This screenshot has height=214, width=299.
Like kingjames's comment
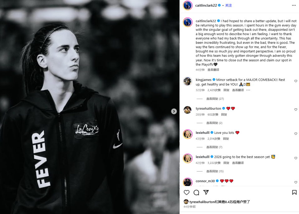(x=296, y=81)
